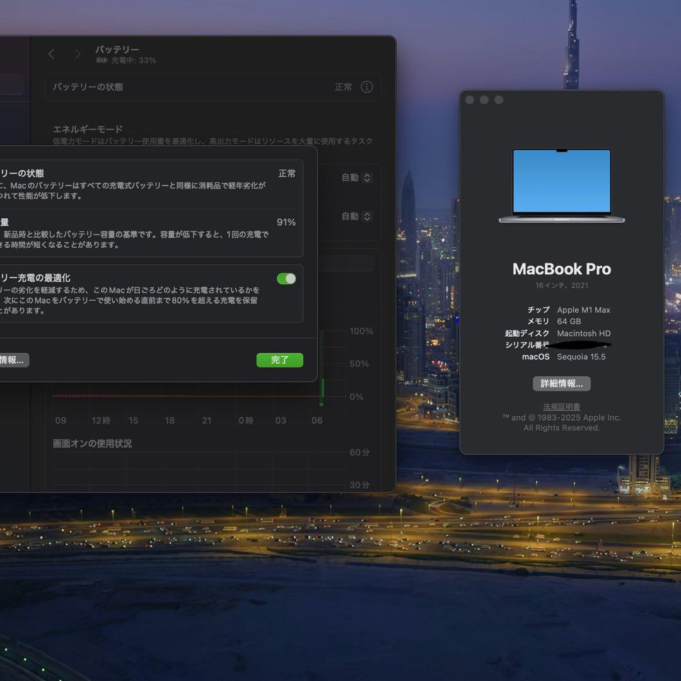Click the info icon beside the 正常 battery status

[366, 87]
